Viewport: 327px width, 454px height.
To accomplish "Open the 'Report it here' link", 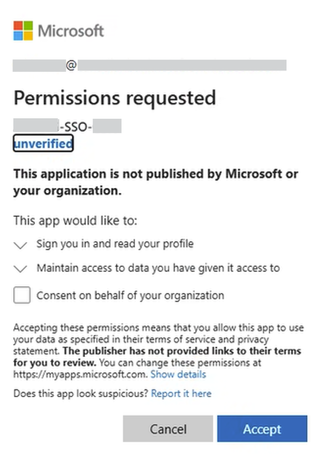I will [x=181, y=393].
